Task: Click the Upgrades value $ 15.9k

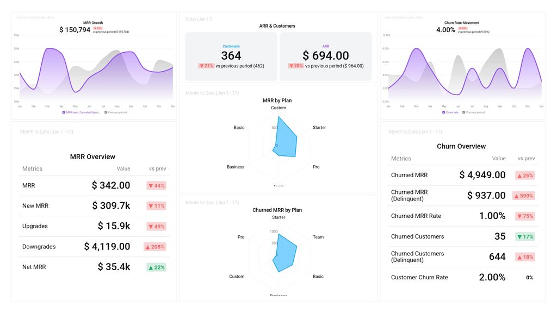Action: (114, 226)
